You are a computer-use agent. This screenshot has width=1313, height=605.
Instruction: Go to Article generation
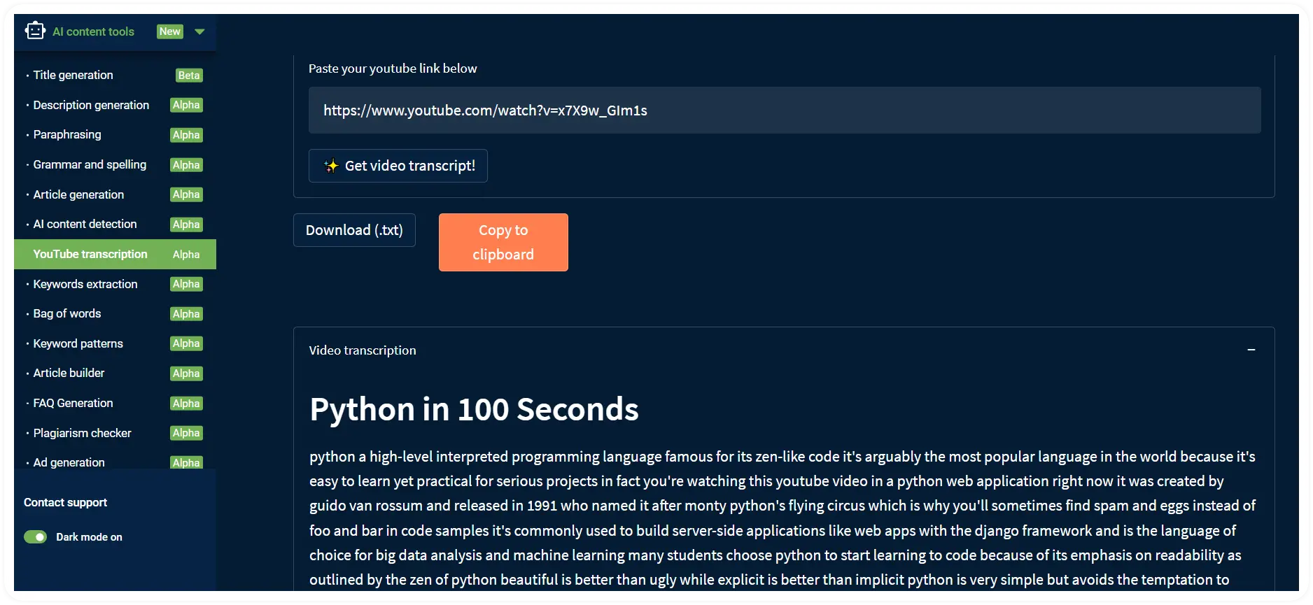78,194
